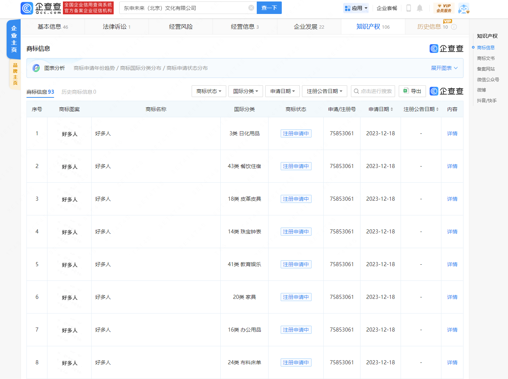Click 好多人 trademark image in row 1
This screenshot has width=508, height=379.
coord(70,134)
